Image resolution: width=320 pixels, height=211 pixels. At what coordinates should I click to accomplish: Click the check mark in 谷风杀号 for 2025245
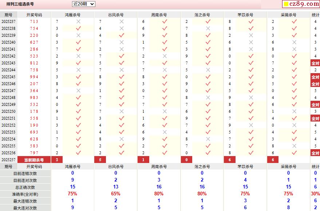click(x=122, y=77)
